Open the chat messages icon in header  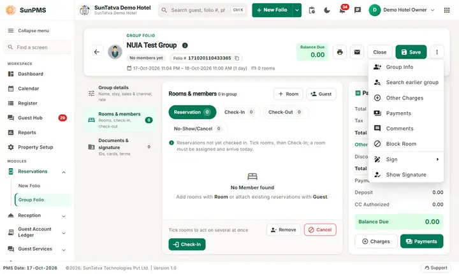click(358, 10)
